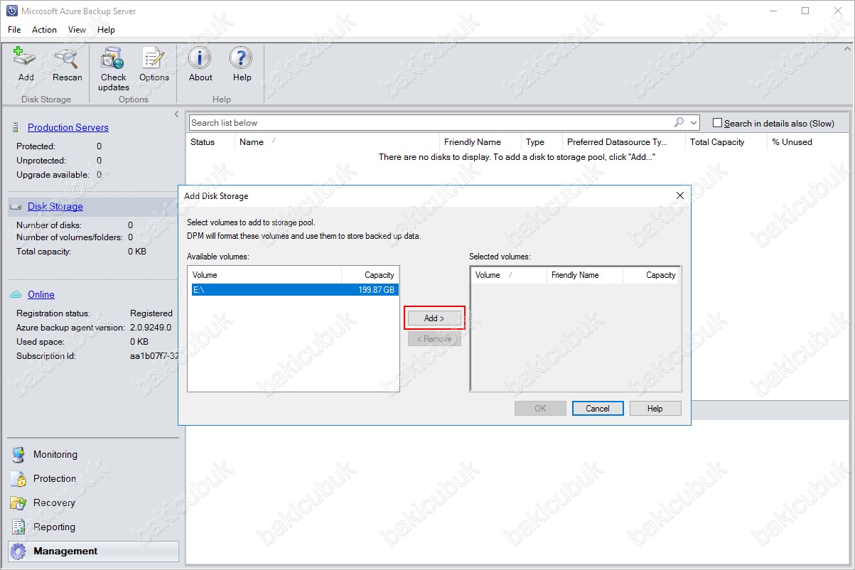Click the Rescan toolbar icon
The height and width of the screenshot is (570, 855).
point(67,58)
